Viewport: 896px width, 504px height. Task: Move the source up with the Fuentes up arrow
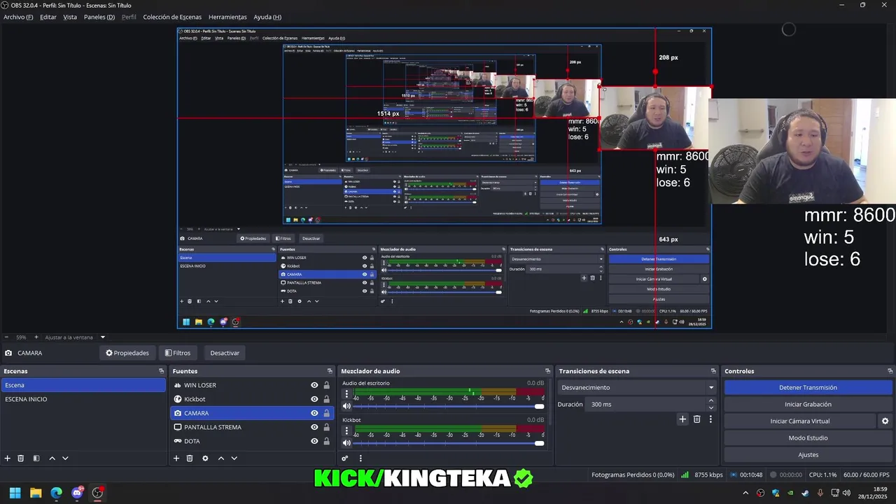point(220,458)
